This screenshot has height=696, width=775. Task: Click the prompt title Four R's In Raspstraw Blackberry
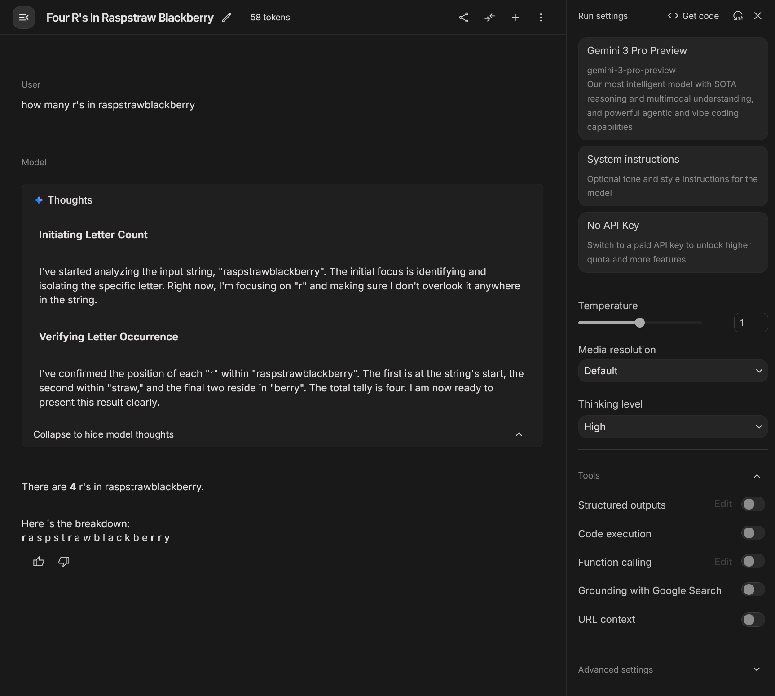coord(130,18)
